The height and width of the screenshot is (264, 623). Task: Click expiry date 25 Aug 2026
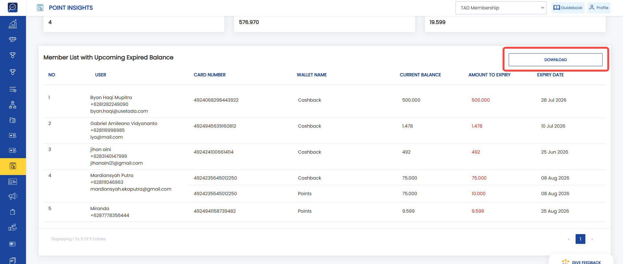coord(555,211)
